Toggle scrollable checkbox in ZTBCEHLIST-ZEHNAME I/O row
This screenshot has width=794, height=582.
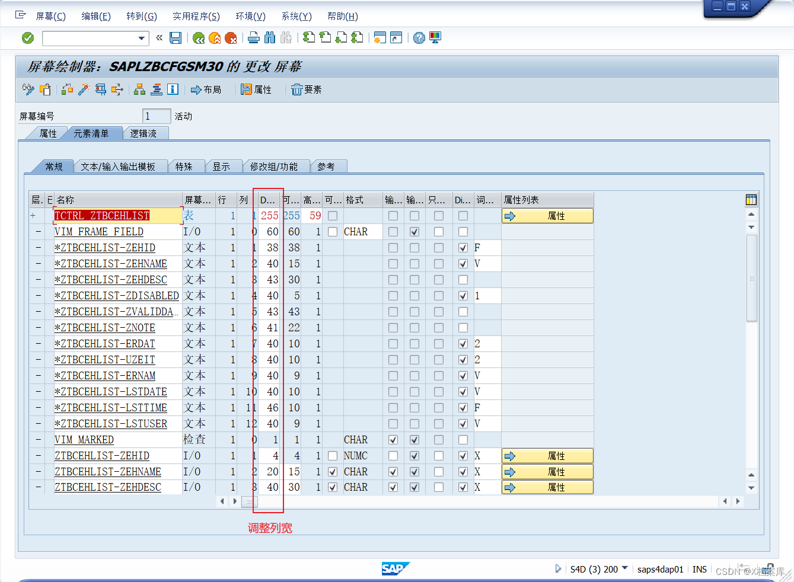coord(333,472)
